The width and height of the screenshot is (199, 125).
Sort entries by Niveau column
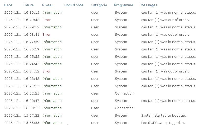[48, 5]
